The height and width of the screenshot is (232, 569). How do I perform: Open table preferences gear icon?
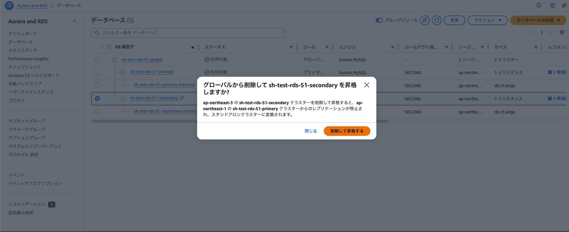(x=562, y=32)
